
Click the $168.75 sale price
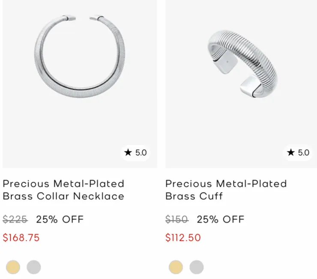(x=21, y=237)
